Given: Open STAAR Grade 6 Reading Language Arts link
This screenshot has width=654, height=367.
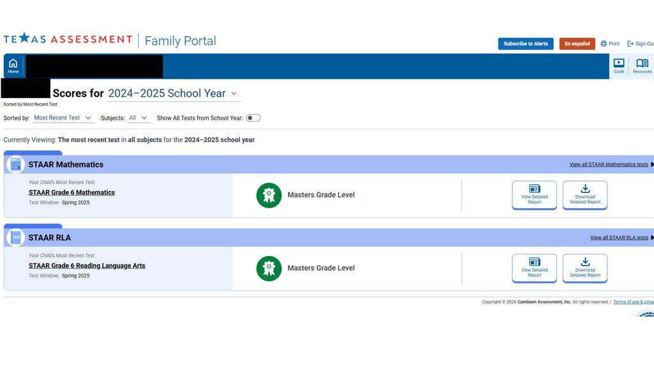Looking at the screenshot, I should click(87, 266).
